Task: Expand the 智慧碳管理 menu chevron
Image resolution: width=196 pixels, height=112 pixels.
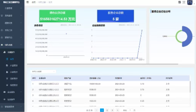Action: pyautogui.click(x=21, y=107)
